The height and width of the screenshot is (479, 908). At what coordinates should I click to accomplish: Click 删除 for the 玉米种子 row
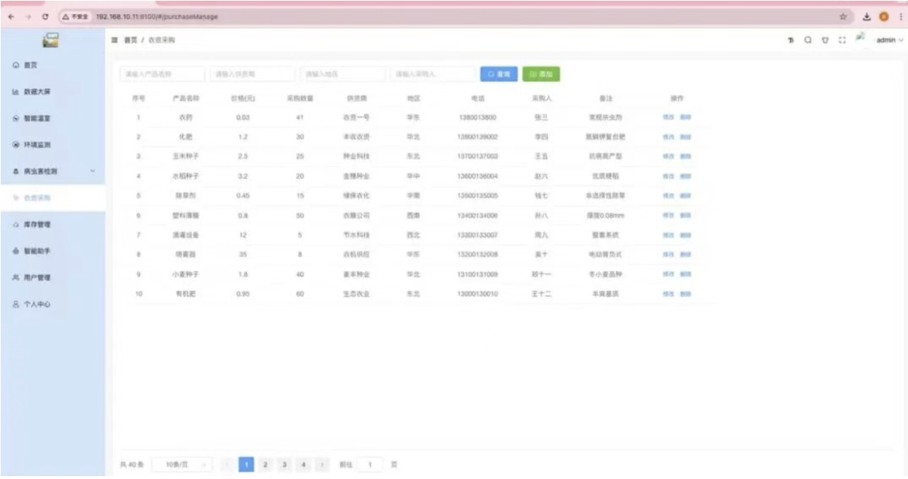(686, 156)
